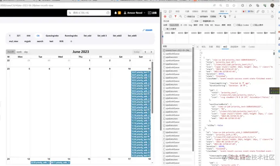Open the list_add 3 view tab
This screenshot has width=280, height=166.
(102, 36)
